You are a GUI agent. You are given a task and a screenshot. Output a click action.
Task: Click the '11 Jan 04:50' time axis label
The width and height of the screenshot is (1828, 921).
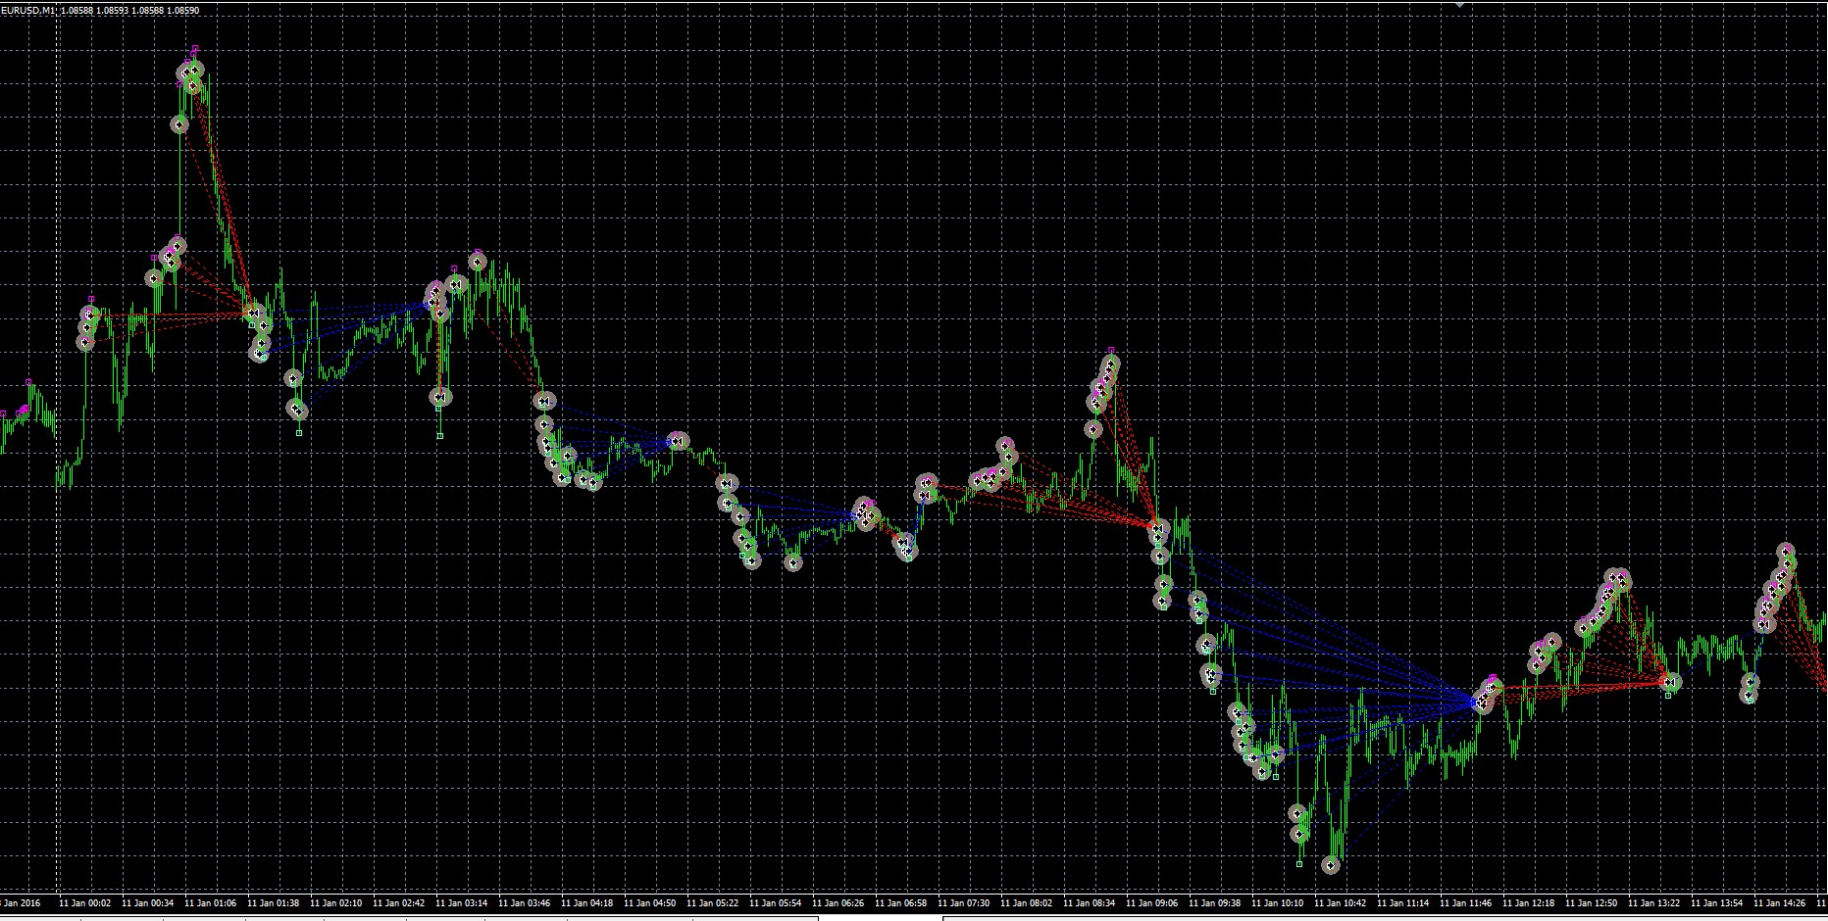(x=650, y=903)
